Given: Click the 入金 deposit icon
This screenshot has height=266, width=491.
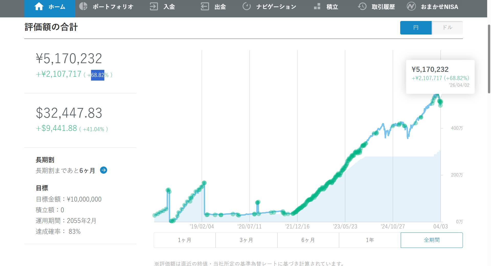Looking at the screenshot, I should (154, 7).
